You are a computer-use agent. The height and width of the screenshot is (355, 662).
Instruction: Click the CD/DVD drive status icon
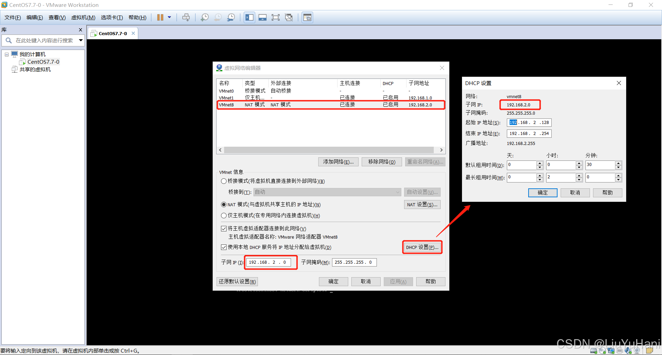602,351
